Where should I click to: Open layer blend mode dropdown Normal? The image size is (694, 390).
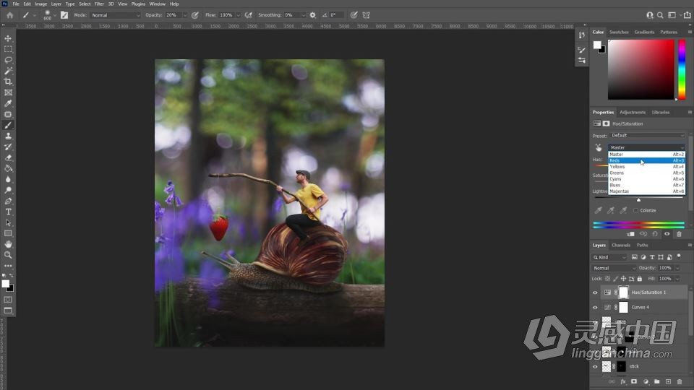click(x=614, y=268)
